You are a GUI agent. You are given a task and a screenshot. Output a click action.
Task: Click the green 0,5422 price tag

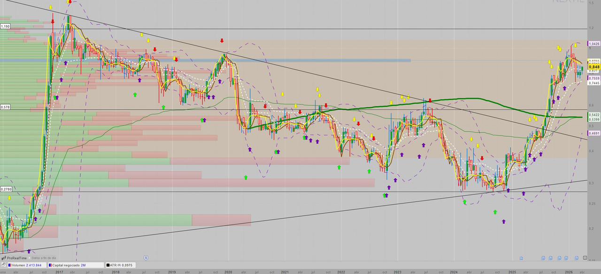coord(594,114)
